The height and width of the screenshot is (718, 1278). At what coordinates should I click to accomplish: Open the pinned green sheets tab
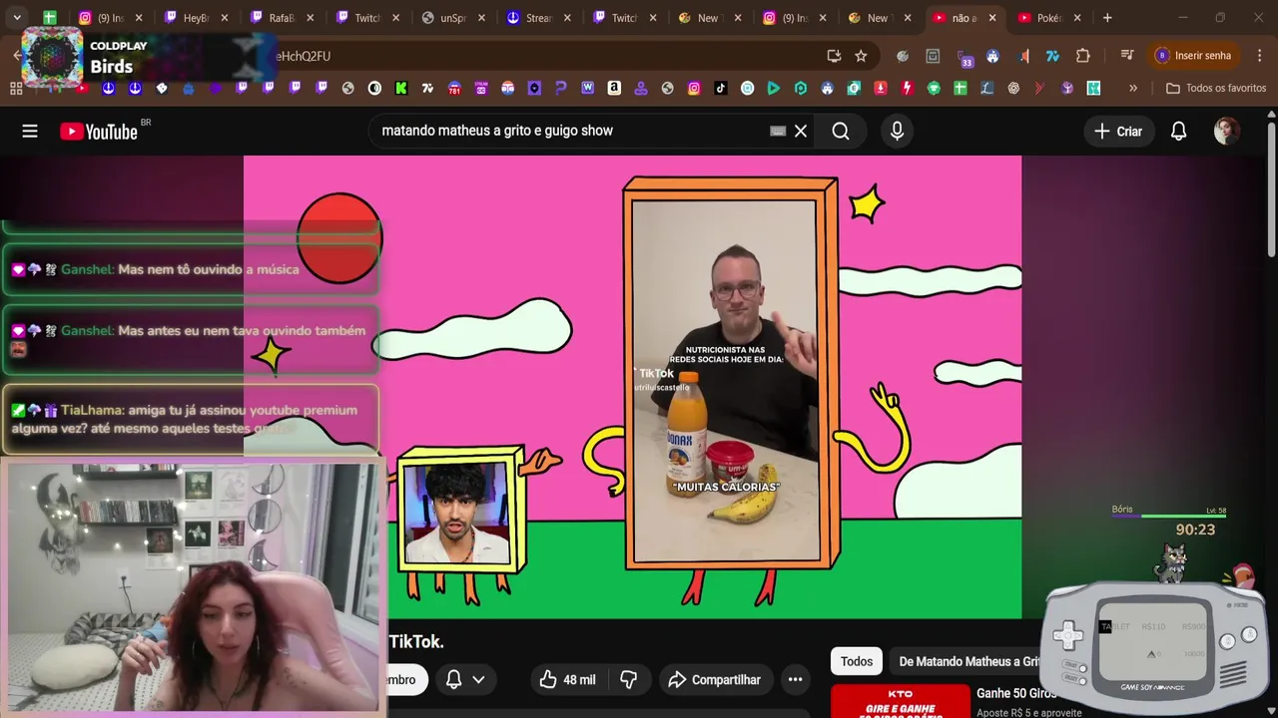(x=49, y=18)
